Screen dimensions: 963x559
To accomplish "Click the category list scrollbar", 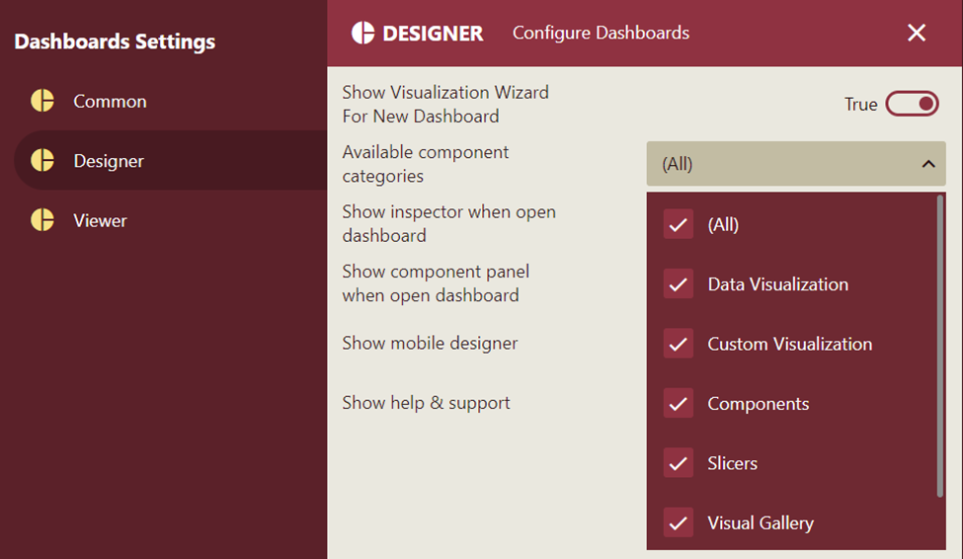I will [939, 346].
